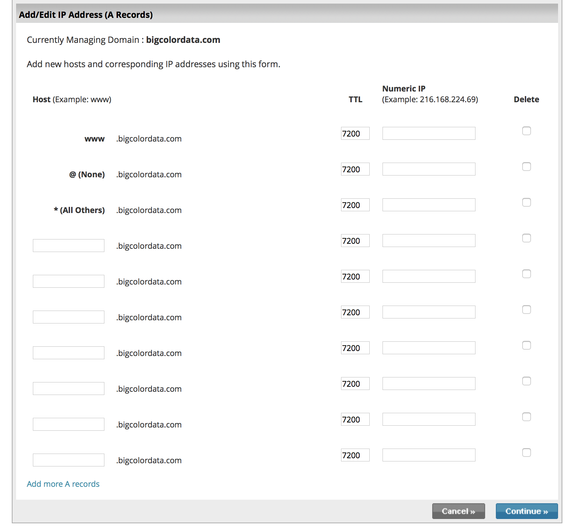567x529 pixels.
Task: Tick the Delete checkbox for @ (None) row
Action: (x=526, y=167)
